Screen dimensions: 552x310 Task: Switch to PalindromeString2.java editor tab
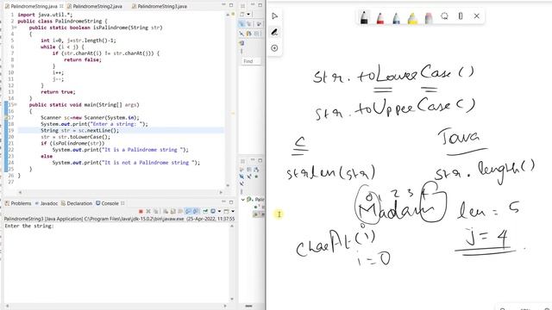(95, 6)
